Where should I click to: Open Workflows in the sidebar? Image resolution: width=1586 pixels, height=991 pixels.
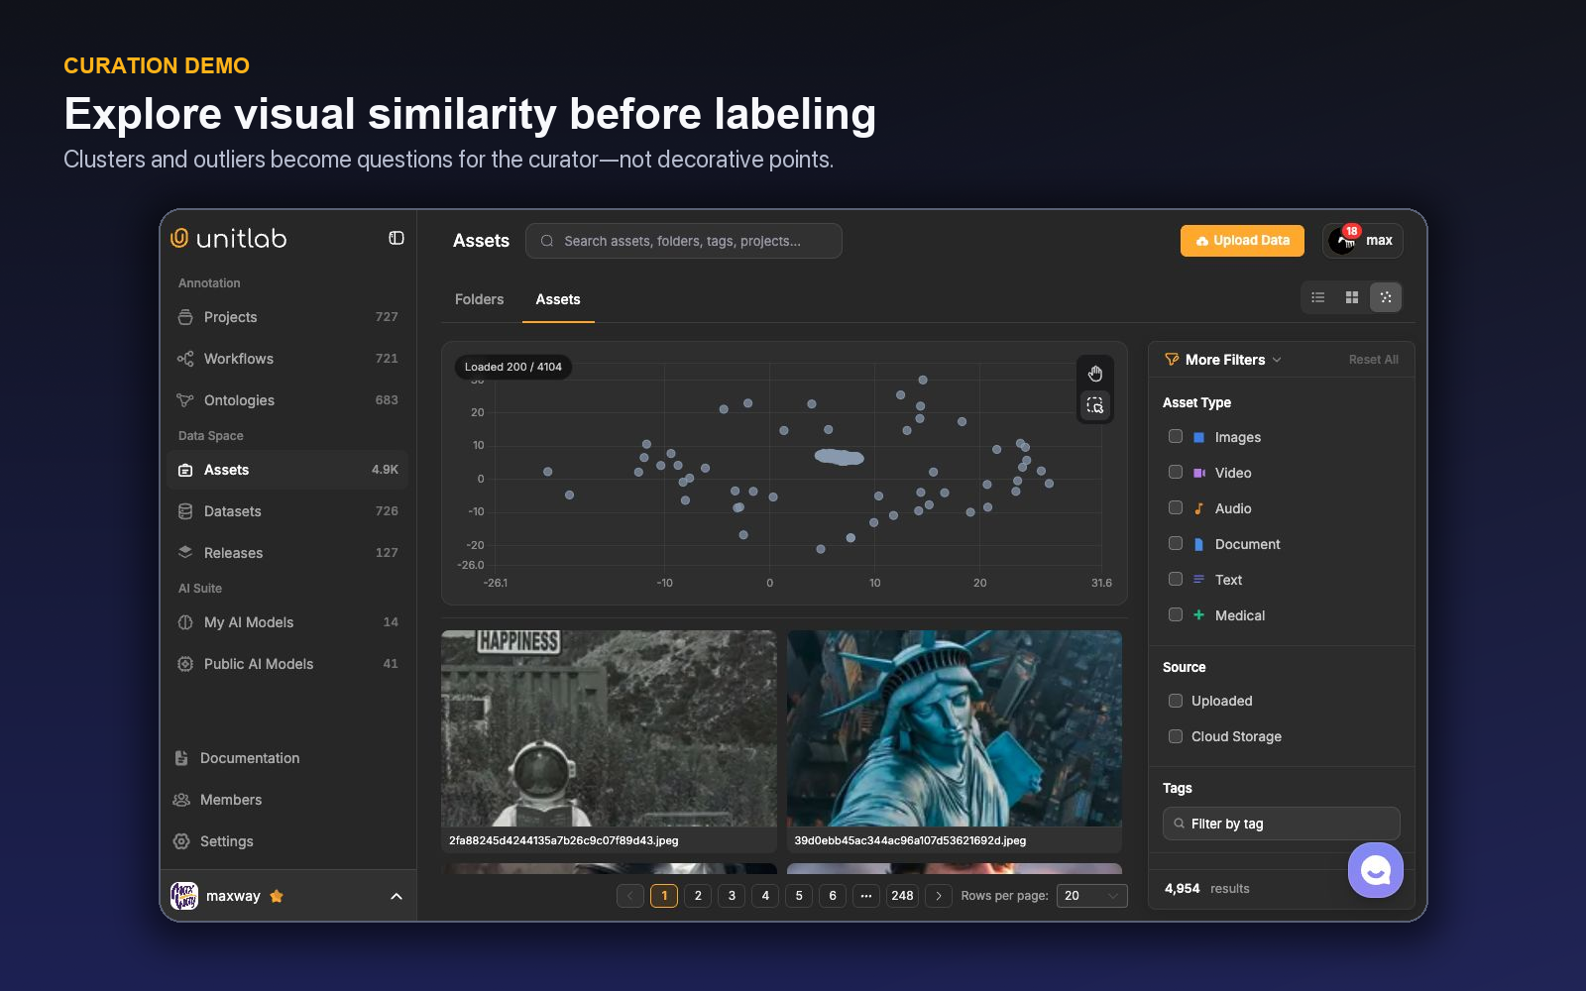[x=287, y=359]
